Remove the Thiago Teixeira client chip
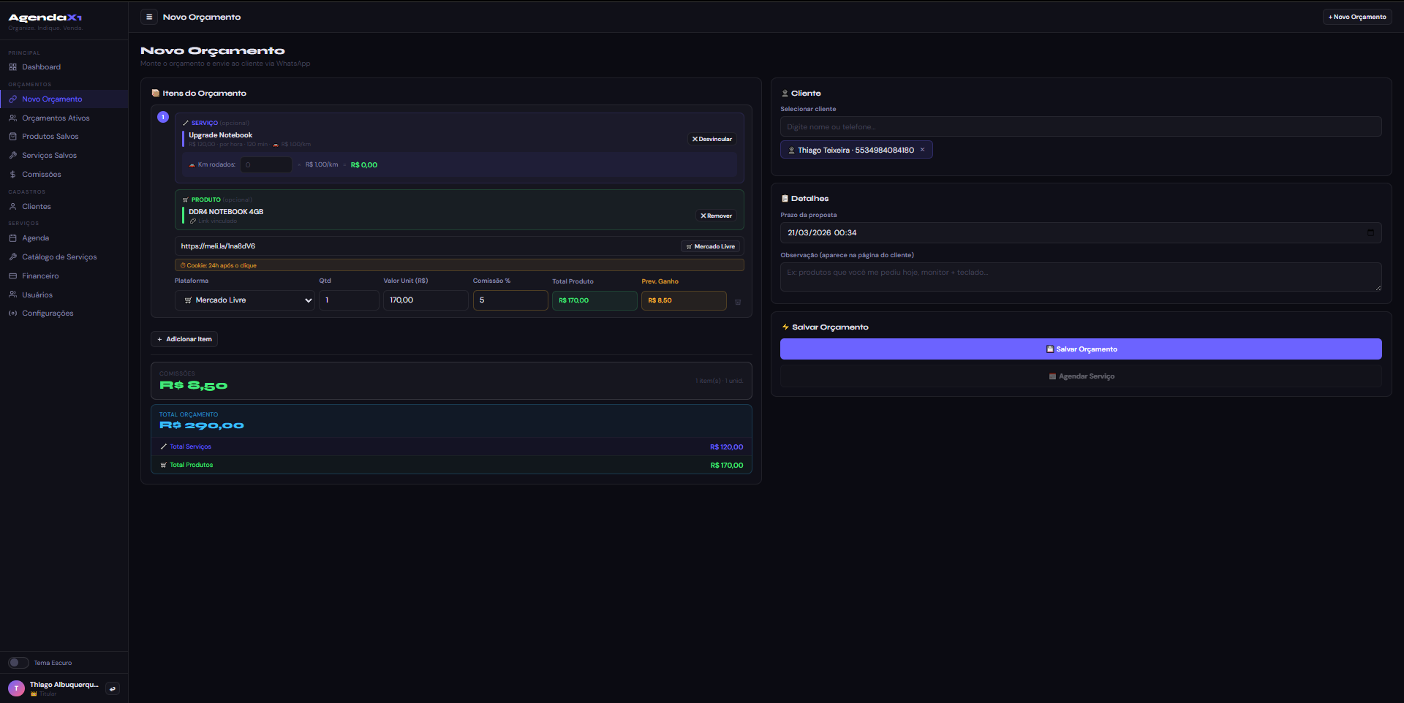The width and height of the screenshot is (1404, 703). (922, 150)
